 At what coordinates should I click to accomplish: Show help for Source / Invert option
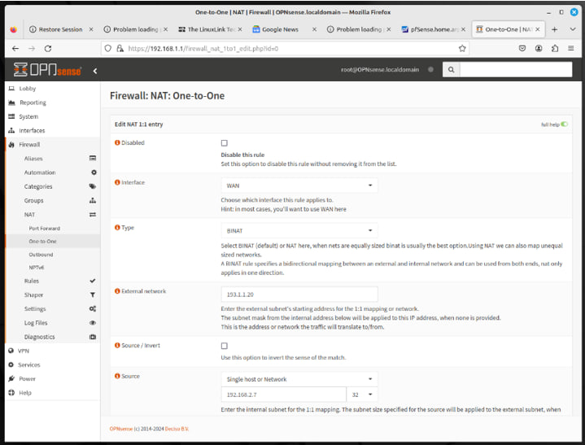pyautogui.click(x=117, y=345)
